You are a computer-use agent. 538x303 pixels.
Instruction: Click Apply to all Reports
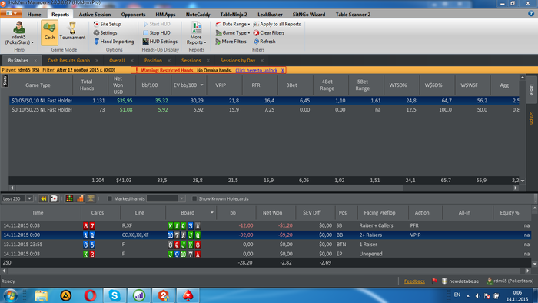277,24
